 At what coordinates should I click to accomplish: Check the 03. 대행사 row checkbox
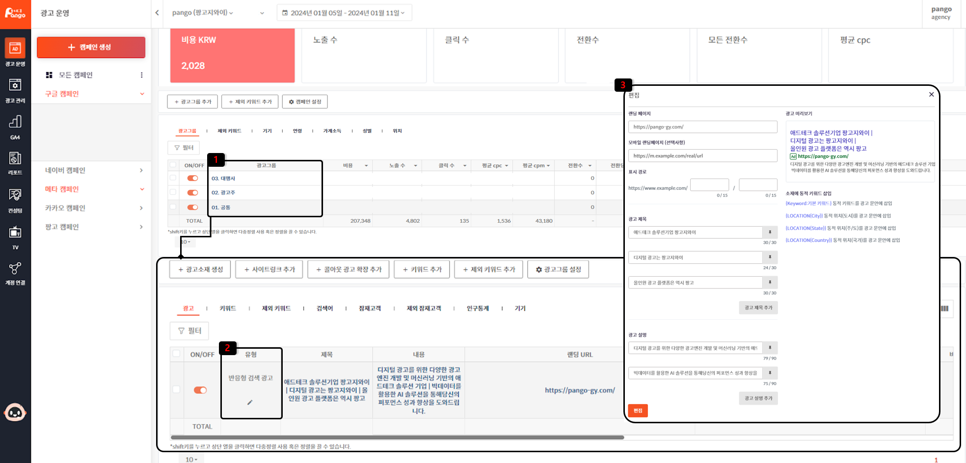pyautogui.click(x=173, y=178)
